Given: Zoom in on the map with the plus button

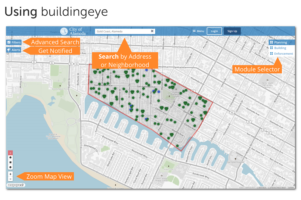Looking at the screenshot, I should pos(10,174).
